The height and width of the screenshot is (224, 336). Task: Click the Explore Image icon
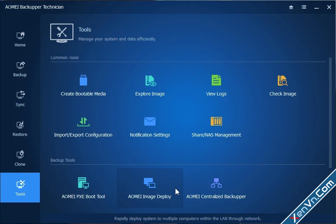(x=151, y=81)
